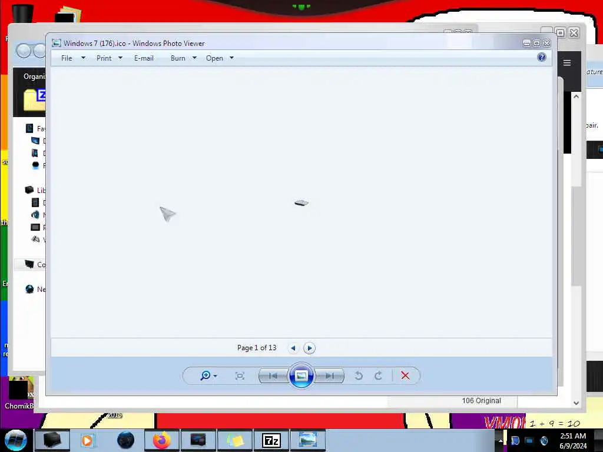
Task: Open the Print menu
Action: (104, 58)
